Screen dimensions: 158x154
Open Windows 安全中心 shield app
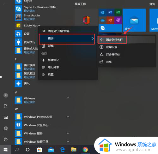(18, 125)
